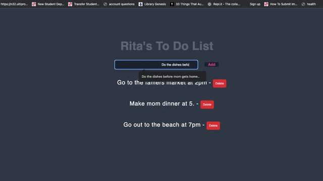
Task: Open 'Transfer Student...' bookmark
Action: coord(84,4)
